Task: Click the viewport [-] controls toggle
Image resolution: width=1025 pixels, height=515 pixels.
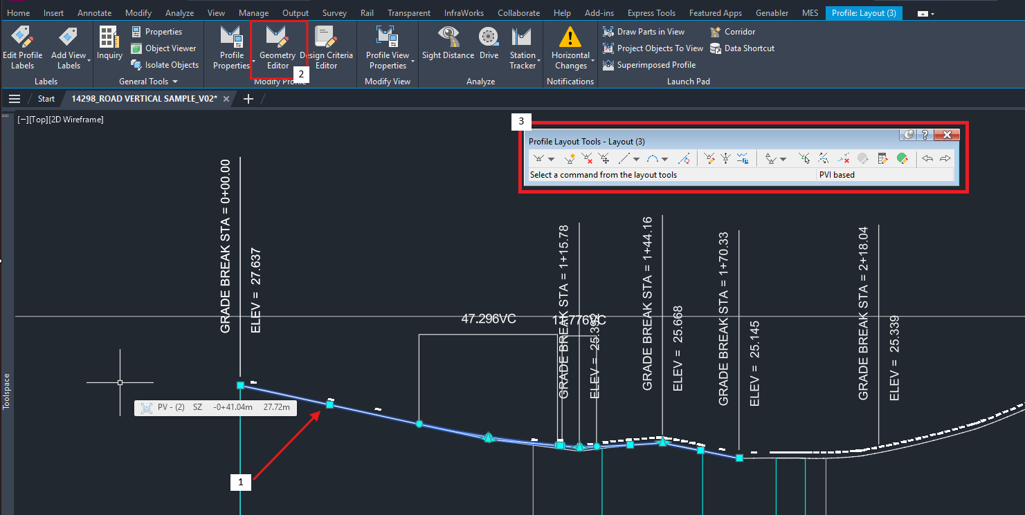Action: [x=24, y=120]
